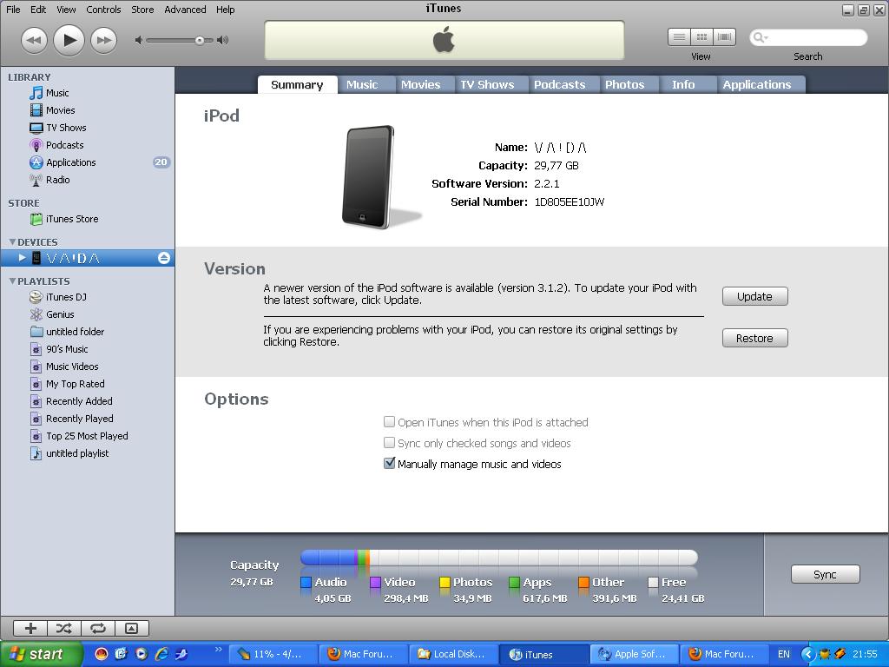Switch to Grid view in the View selector

click(x=701, y=36)
